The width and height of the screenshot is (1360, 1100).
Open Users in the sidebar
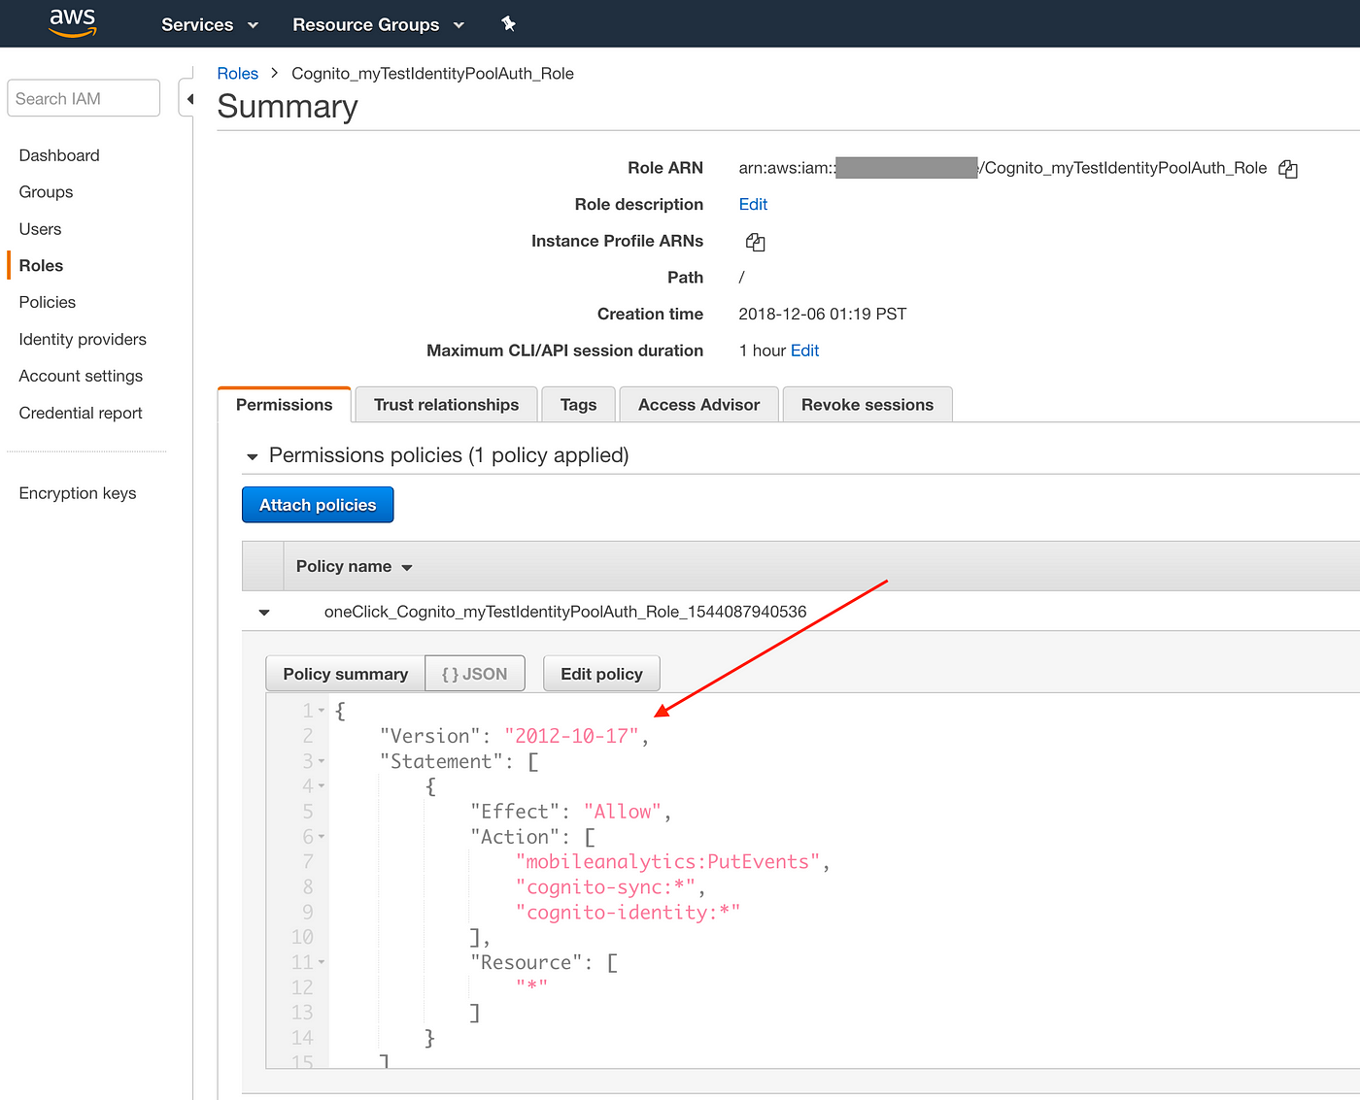pyautogui.click(x=40, y=229)
